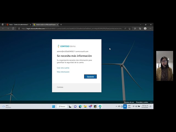The width and height of the screenshot is (176, 132).
Task: Change the ESP LAA input language
Action: (x=129, y=106)
